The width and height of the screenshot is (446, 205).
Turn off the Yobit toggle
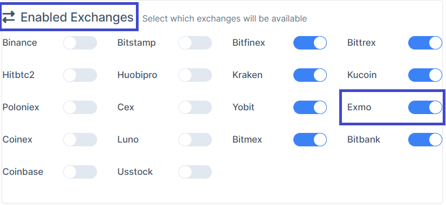[x=310, y=107]
